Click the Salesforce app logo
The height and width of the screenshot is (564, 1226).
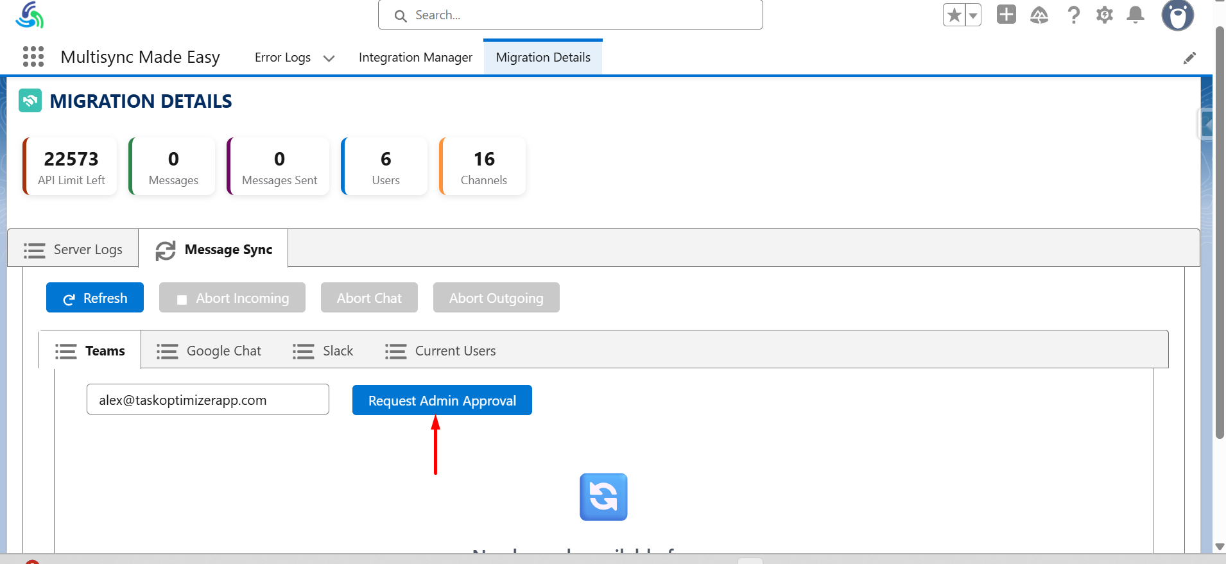(x=30, y=15)
